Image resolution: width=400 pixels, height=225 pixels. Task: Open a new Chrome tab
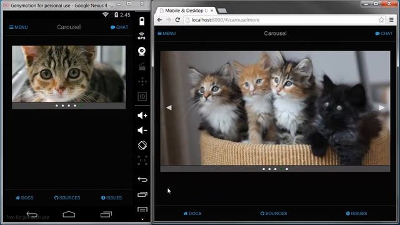(222, 11)
